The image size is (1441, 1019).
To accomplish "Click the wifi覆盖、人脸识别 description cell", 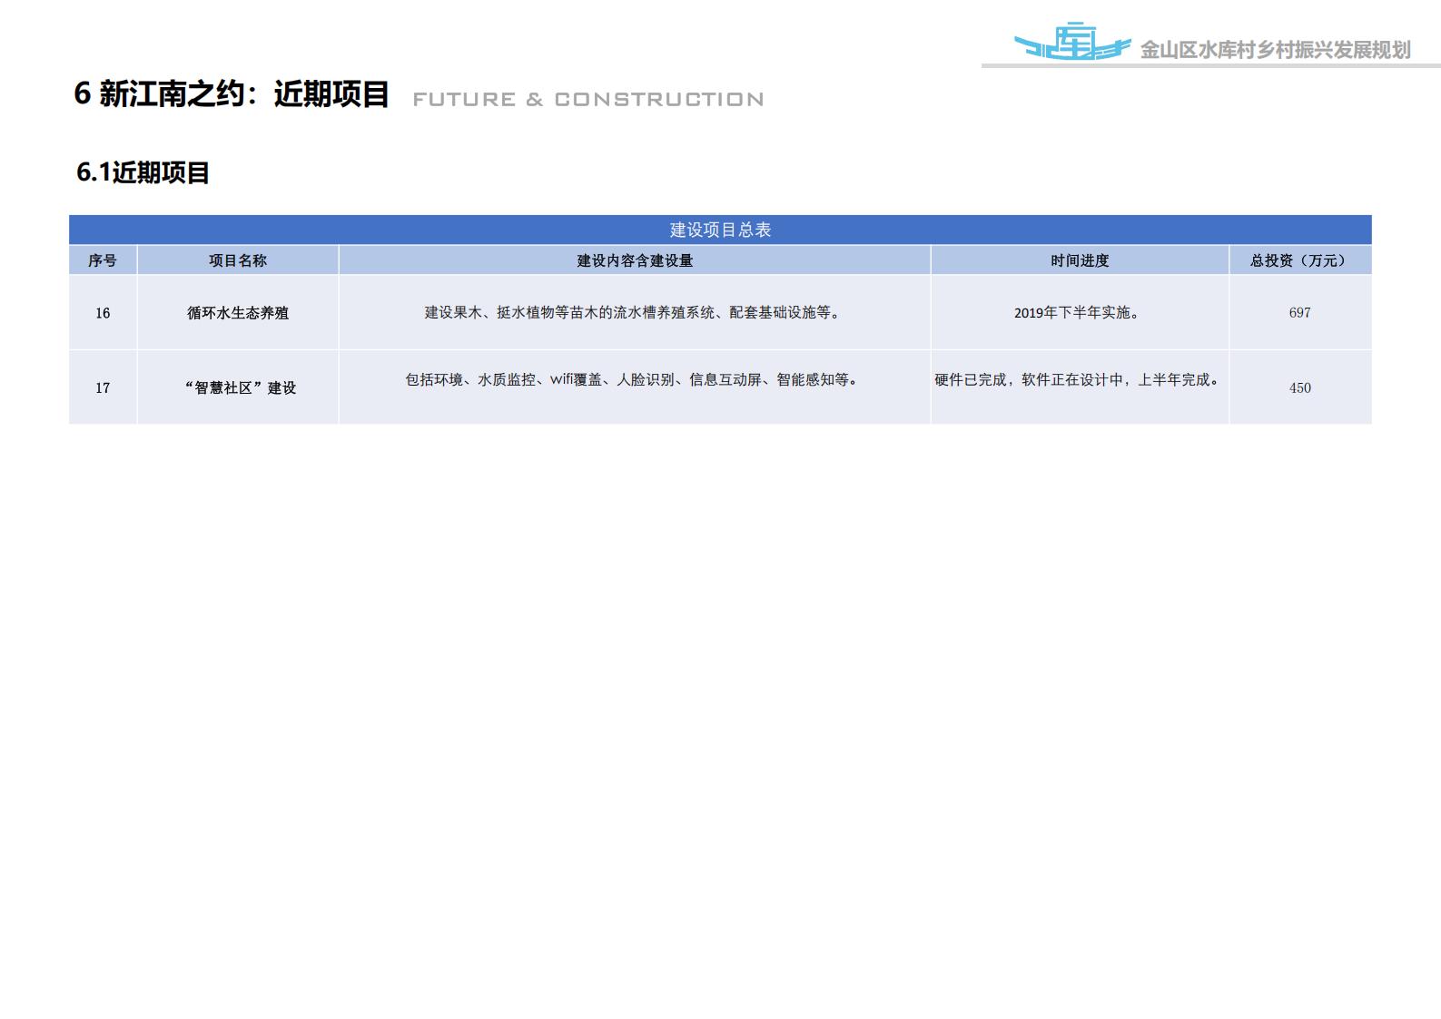I will (635, 387).
